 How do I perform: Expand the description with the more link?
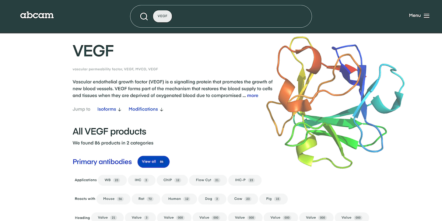[253, 95]
